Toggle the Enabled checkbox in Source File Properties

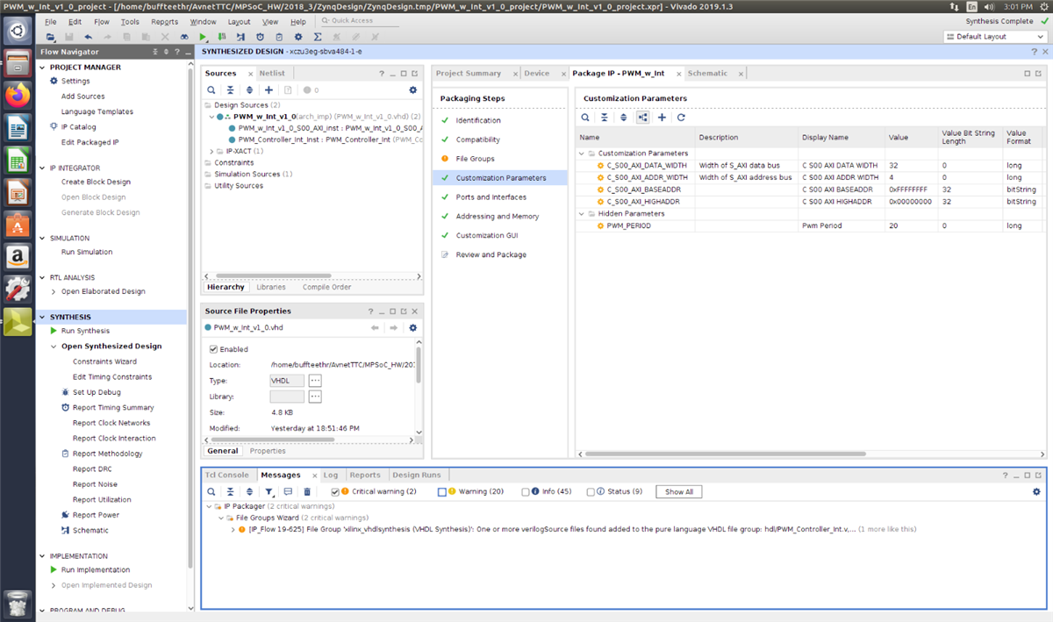[x=213, y=349]
